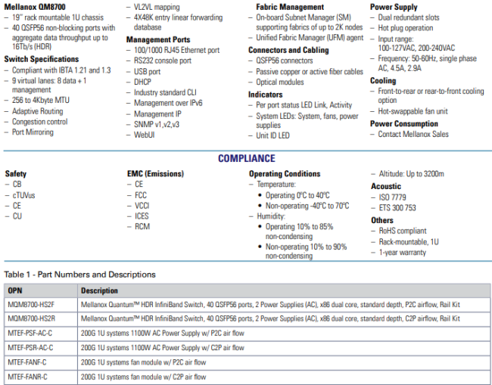This screenshot has width=492, height=385.
Task: Select the MQM8700-HS2R part number cell
Action: pos(31,319)
